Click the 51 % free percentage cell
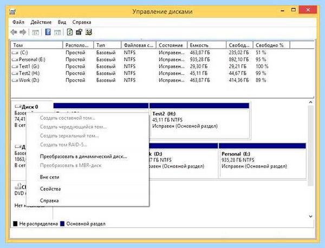This screenshot has height=248, width=325. pyautogui.click(x=261, y=53)
